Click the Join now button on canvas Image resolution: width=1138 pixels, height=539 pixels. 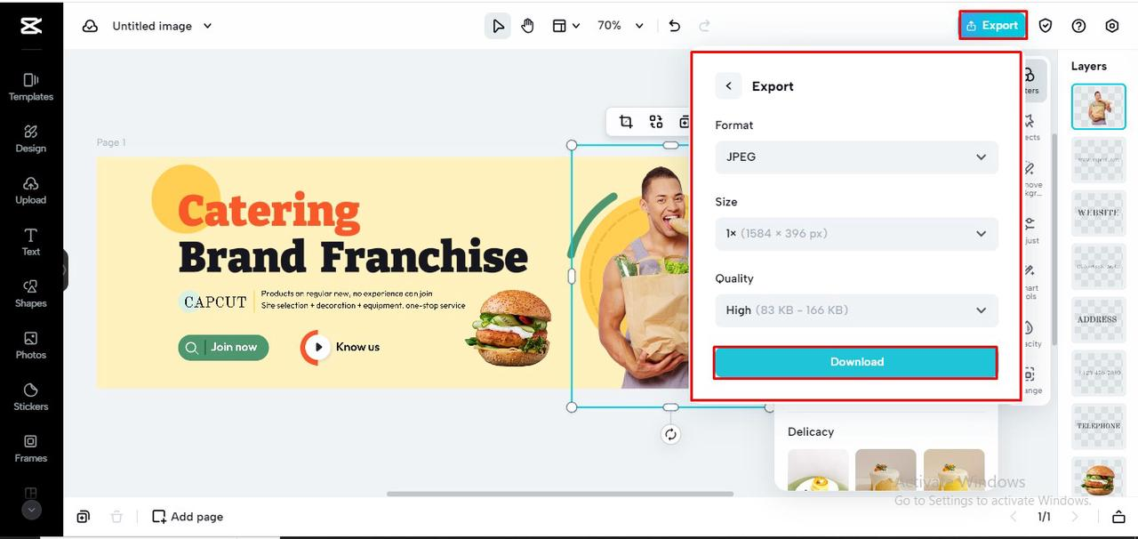point(223,347)
